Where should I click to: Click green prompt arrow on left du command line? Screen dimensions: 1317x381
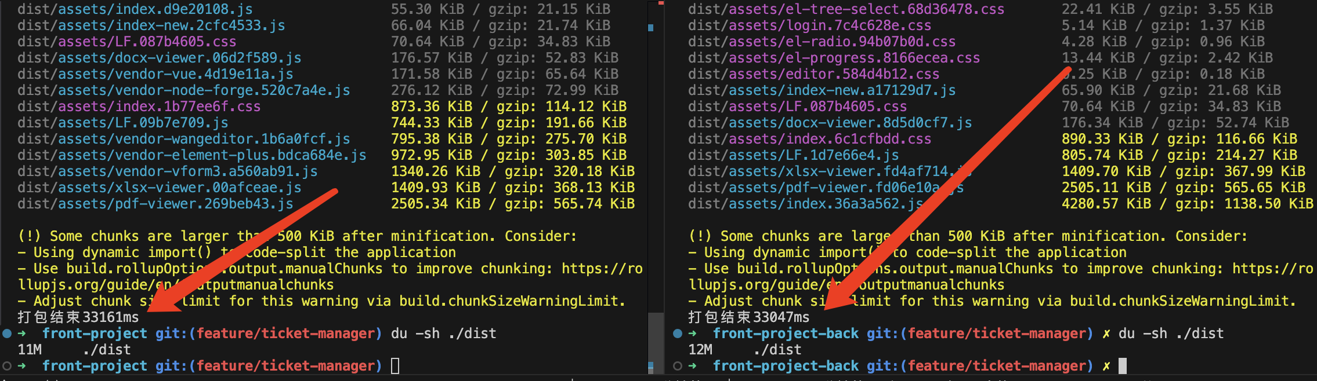[x=22, y=334]
